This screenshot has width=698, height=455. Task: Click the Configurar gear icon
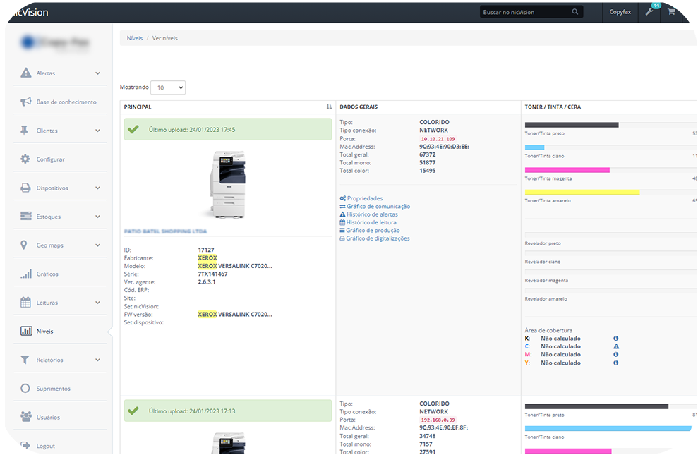pyautogui.click(x=25, y=159)
